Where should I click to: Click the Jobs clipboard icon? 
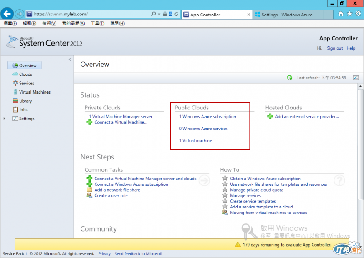(15, 109)
